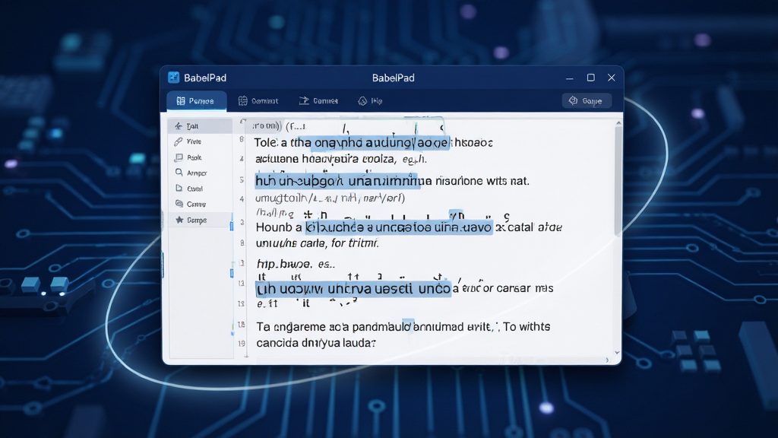Click line number 19 in the gutter
This screenshot has width=778, height=438.
pos(242,343)
